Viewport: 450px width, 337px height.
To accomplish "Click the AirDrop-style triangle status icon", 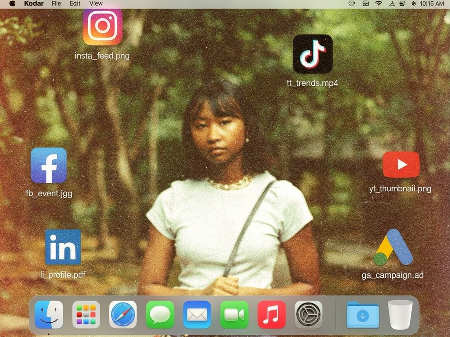I will point(392,3).
